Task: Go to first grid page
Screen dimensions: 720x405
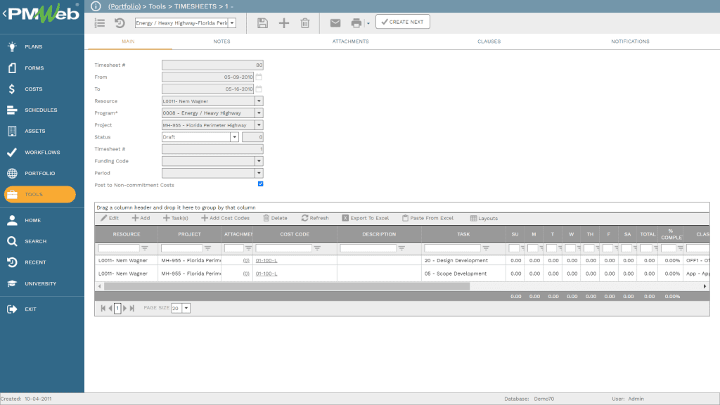Action: point(103,308)
